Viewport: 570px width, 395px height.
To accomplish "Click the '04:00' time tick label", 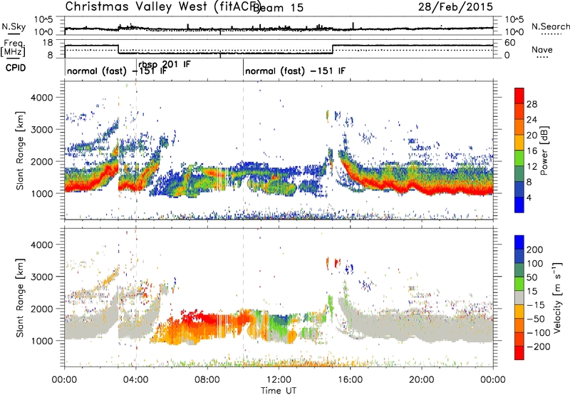I will point(136,380).
